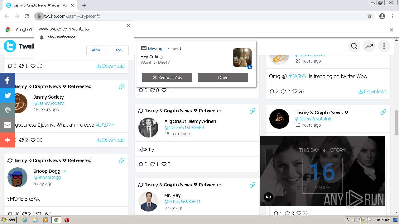The image size is (399, 224).
Task: Click the Messages ad thumbnail image
Action: coord(242,58)
